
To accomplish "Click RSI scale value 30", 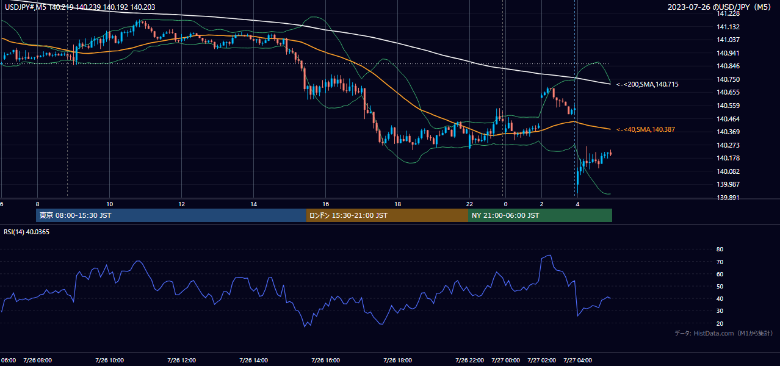I will (720, 311).
